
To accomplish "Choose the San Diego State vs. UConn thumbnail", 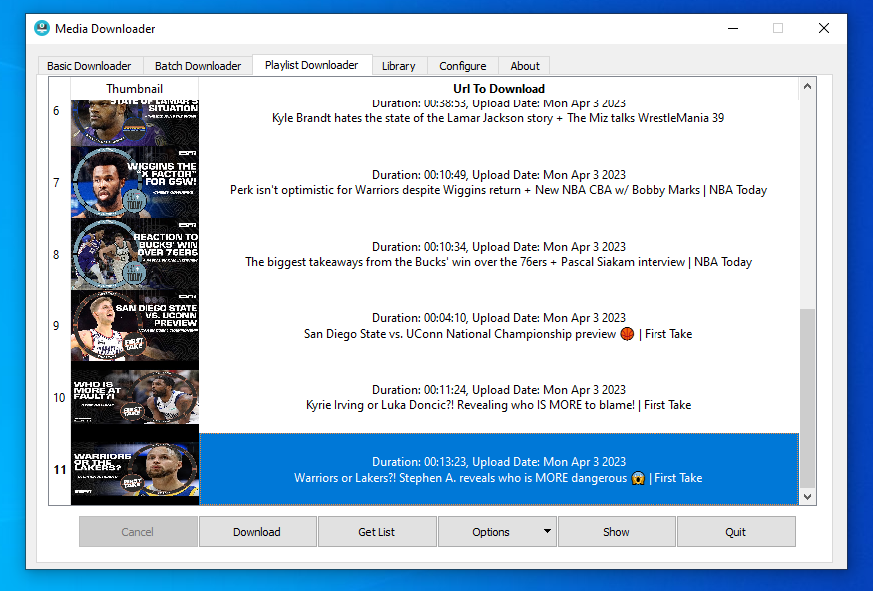I will (135, 325).
